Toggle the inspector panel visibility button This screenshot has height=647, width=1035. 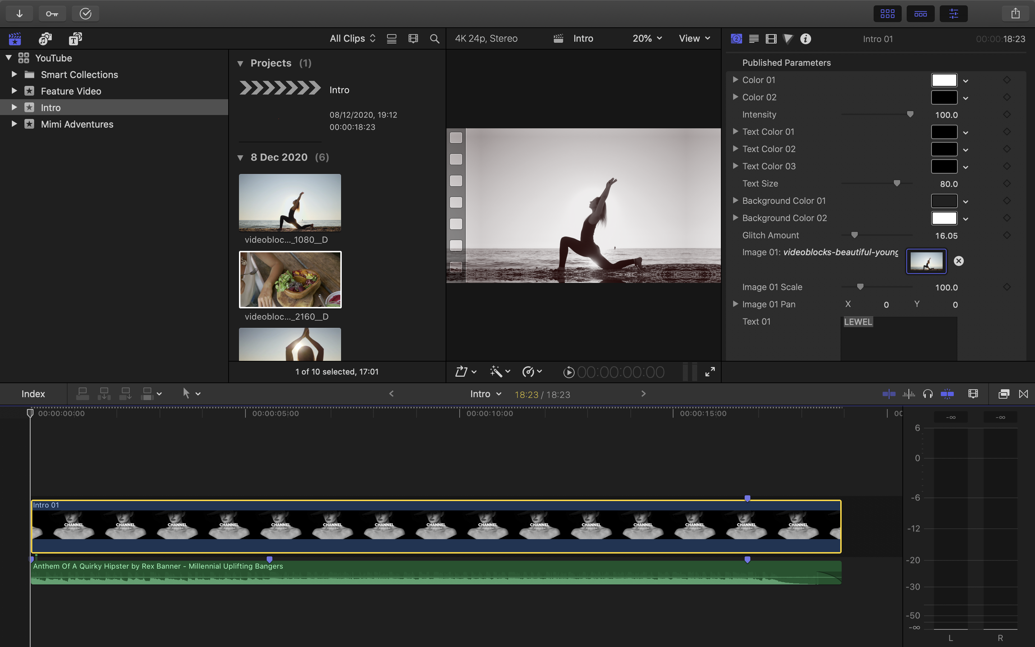[953, 14]
